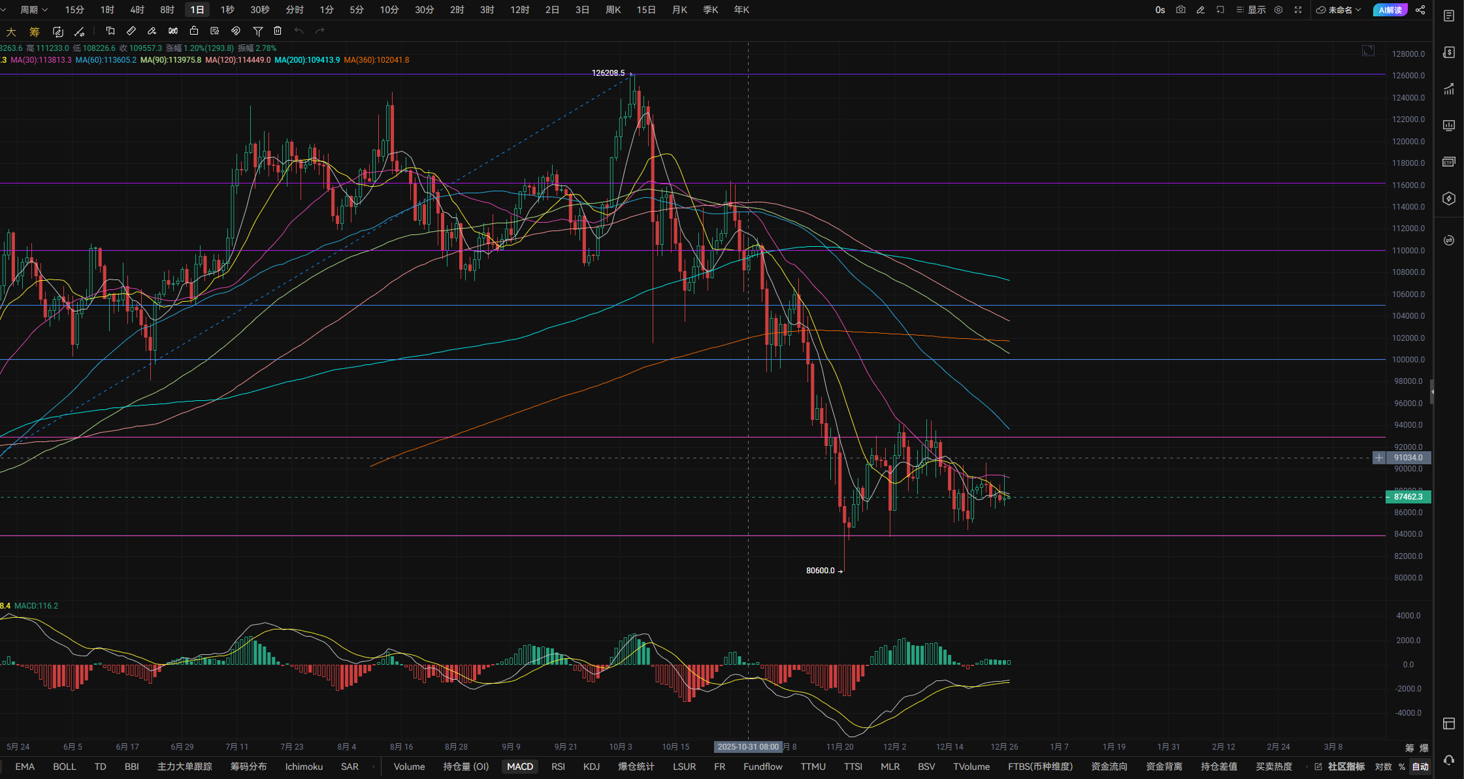The height and width of the screenshot is (779, 1464).
Task: Select the ruler measurement tool
Action: click(x=131, y=31)
